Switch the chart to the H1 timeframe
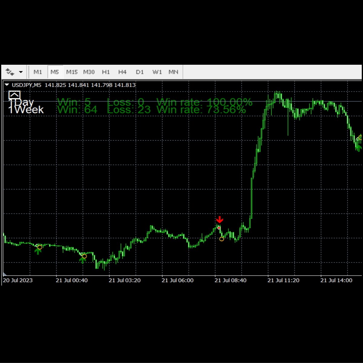 pos(106,72)
